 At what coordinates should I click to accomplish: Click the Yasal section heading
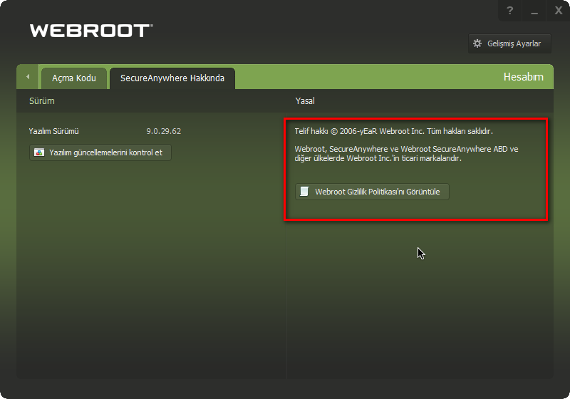point(305,101)
